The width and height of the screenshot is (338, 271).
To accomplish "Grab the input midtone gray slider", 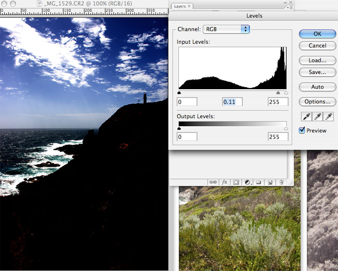I will 278,92.
